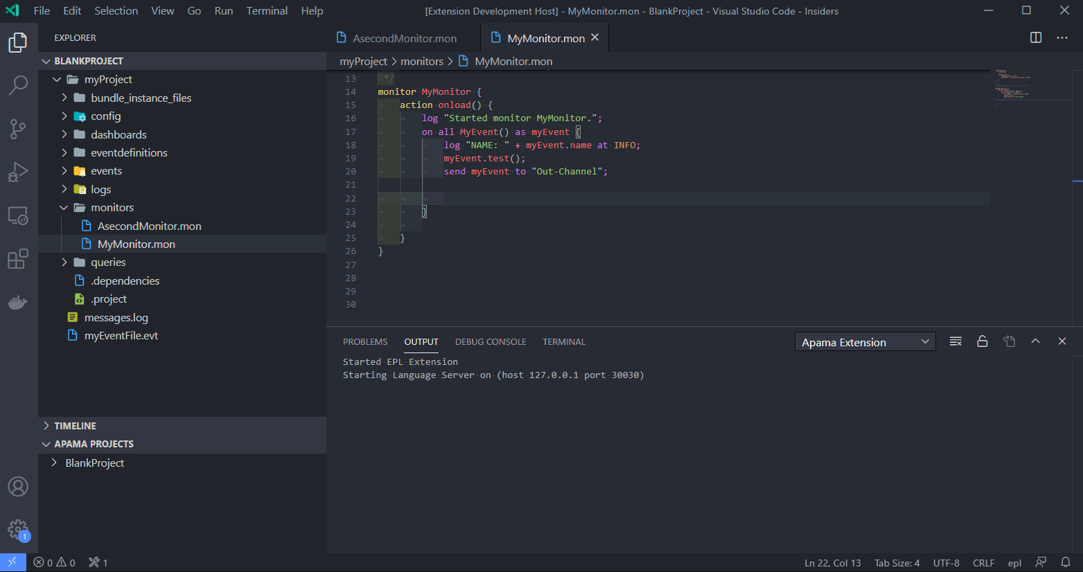Open the Docker view
This screenshot has width=1083, height=572.
pyautogui.click(x=18, y=302)
